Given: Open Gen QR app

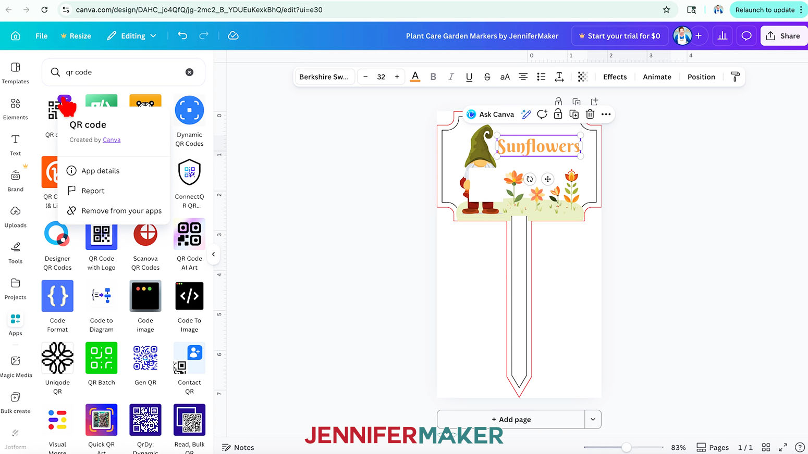Looking at the screenshot, I should coord(145,364).
